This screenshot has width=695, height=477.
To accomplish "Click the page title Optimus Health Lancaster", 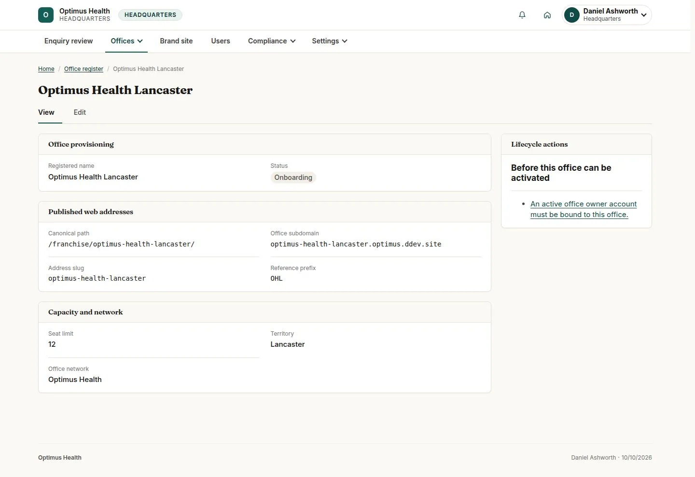I will 115,90.
